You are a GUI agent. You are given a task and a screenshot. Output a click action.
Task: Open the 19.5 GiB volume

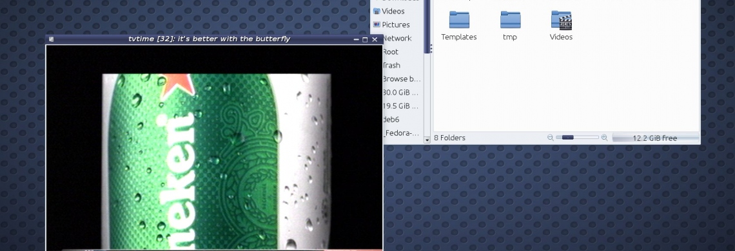401,106
